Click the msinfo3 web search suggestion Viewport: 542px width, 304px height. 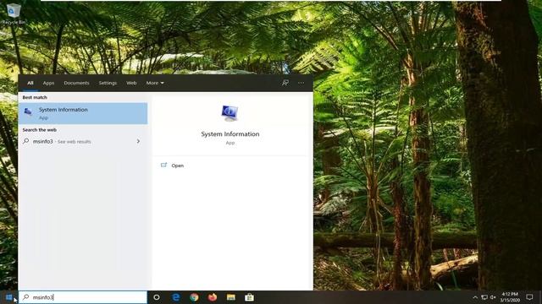click(x=83, y=141)
